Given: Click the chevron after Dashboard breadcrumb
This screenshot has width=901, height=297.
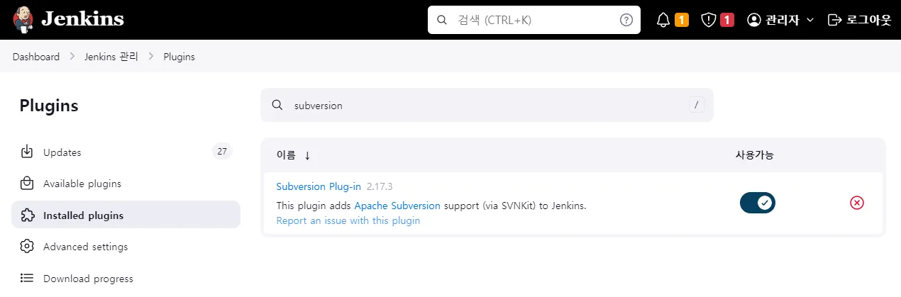Looking at the screenshot, I should (72, 57).
